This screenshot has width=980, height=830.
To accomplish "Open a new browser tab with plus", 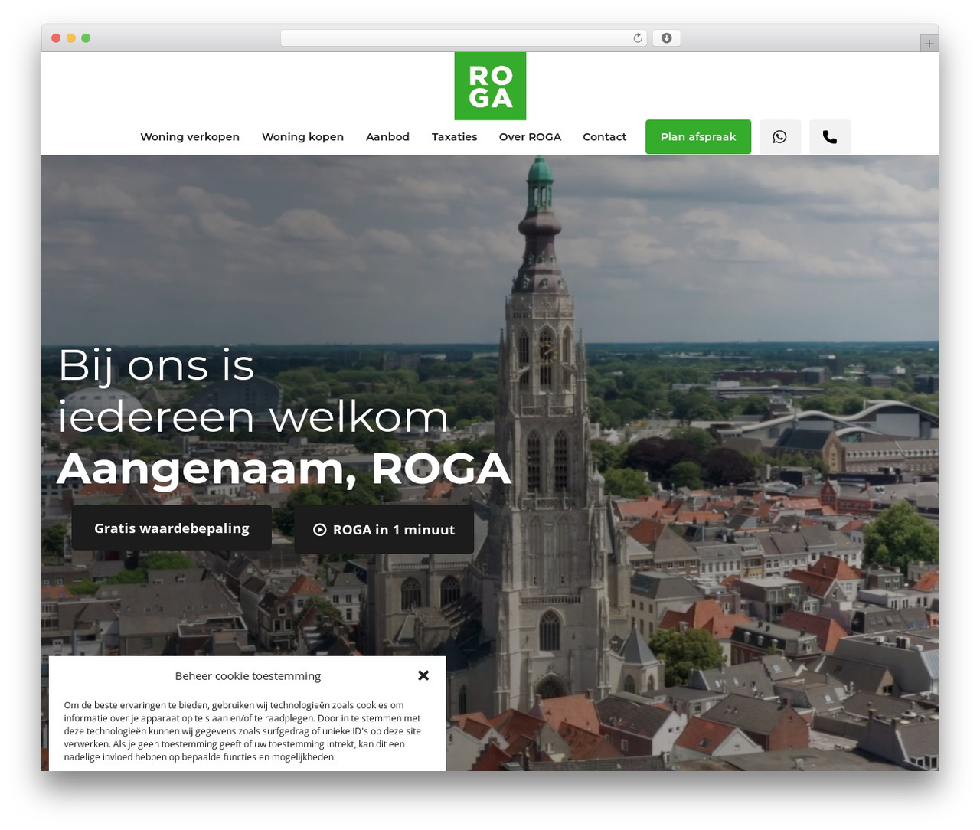I will 929,44.
